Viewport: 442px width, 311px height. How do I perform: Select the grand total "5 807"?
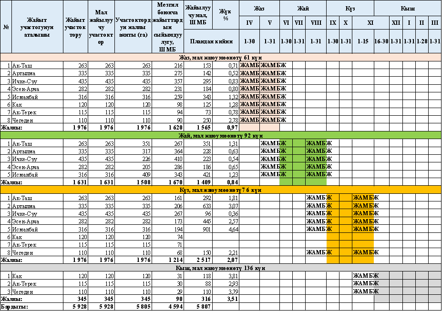(x=198, y=307)
